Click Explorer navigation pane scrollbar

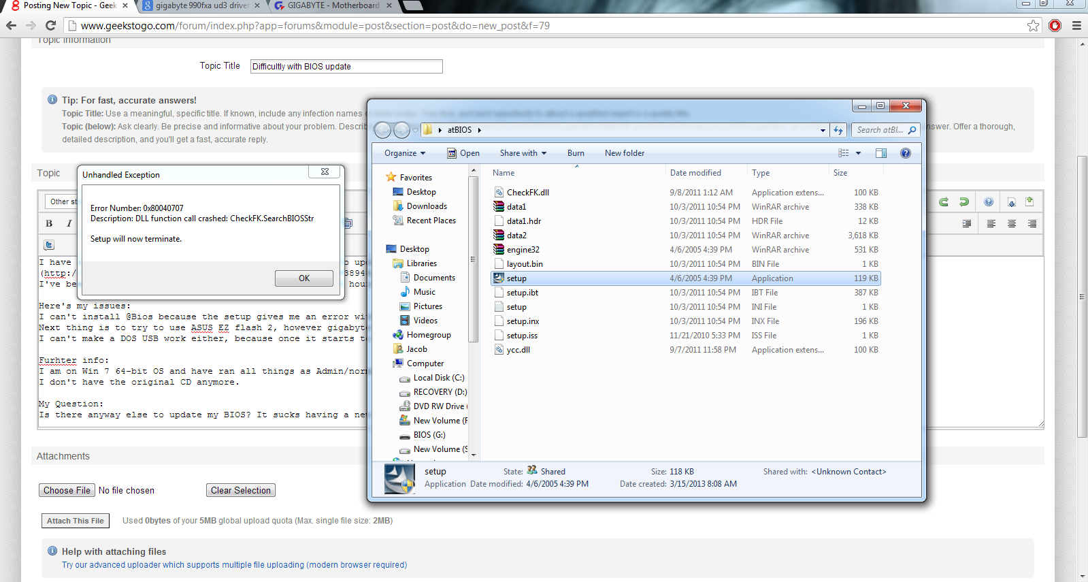474,259
